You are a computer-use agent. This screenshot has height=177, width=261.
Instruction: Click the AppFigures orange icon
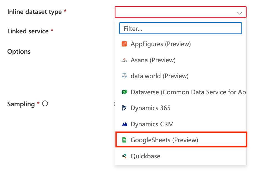coord(124,44)
